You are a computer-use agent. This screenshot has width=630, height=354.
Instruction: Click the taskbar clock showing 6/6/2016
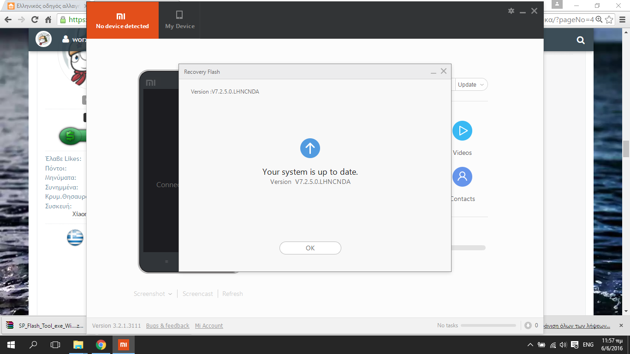(612, 345)
